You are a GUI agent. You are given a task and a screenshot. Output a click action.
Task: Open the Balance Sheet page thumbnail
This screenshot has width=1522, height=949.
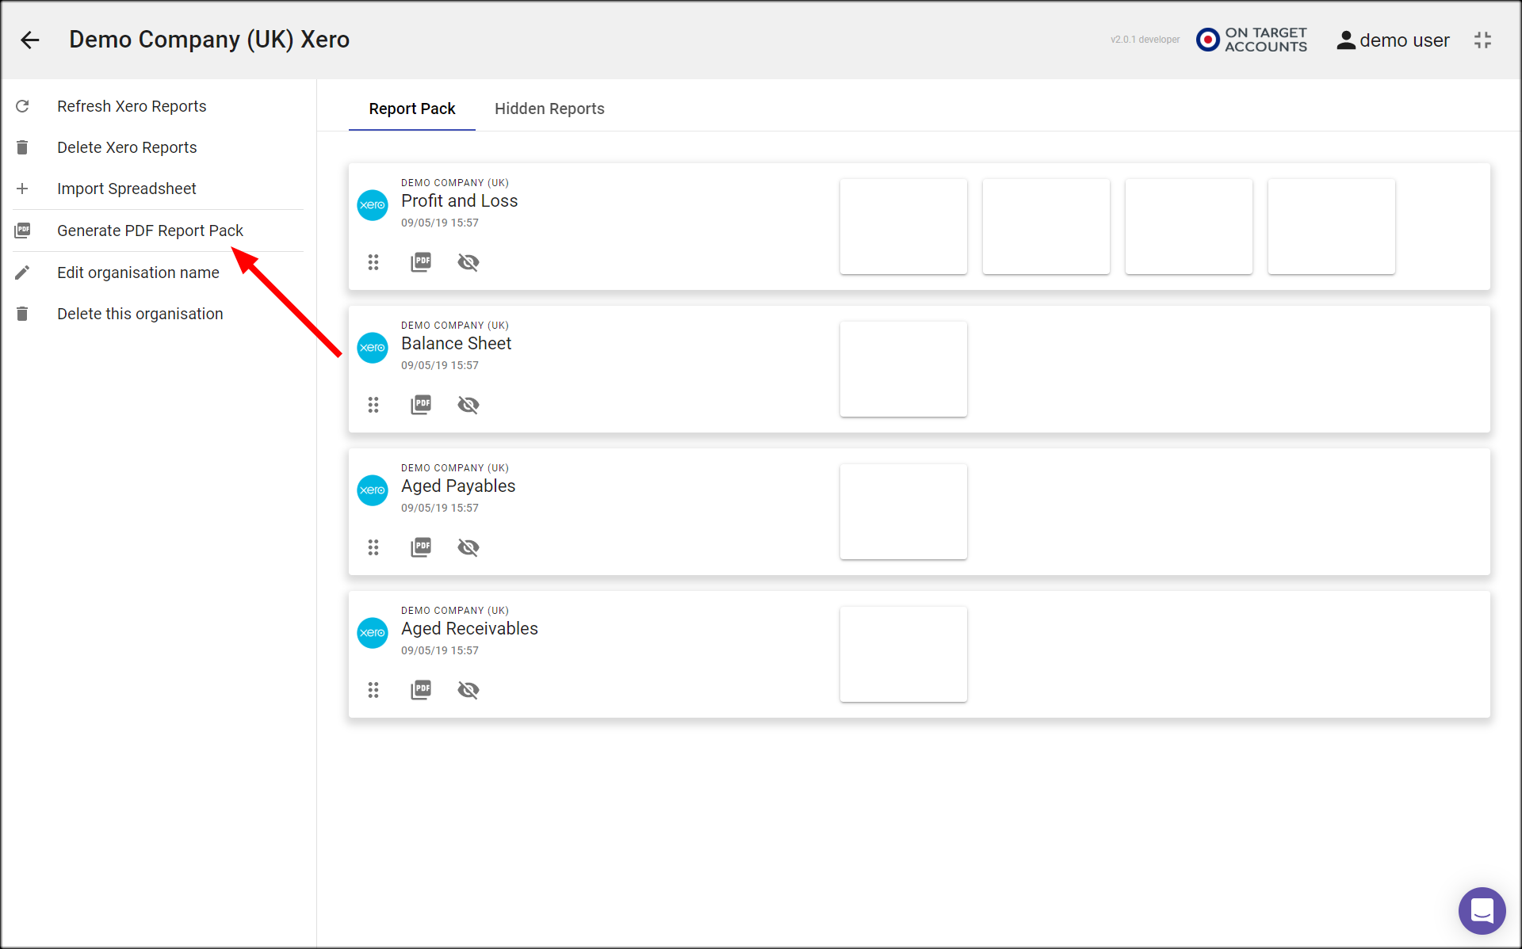coord(904,369)
